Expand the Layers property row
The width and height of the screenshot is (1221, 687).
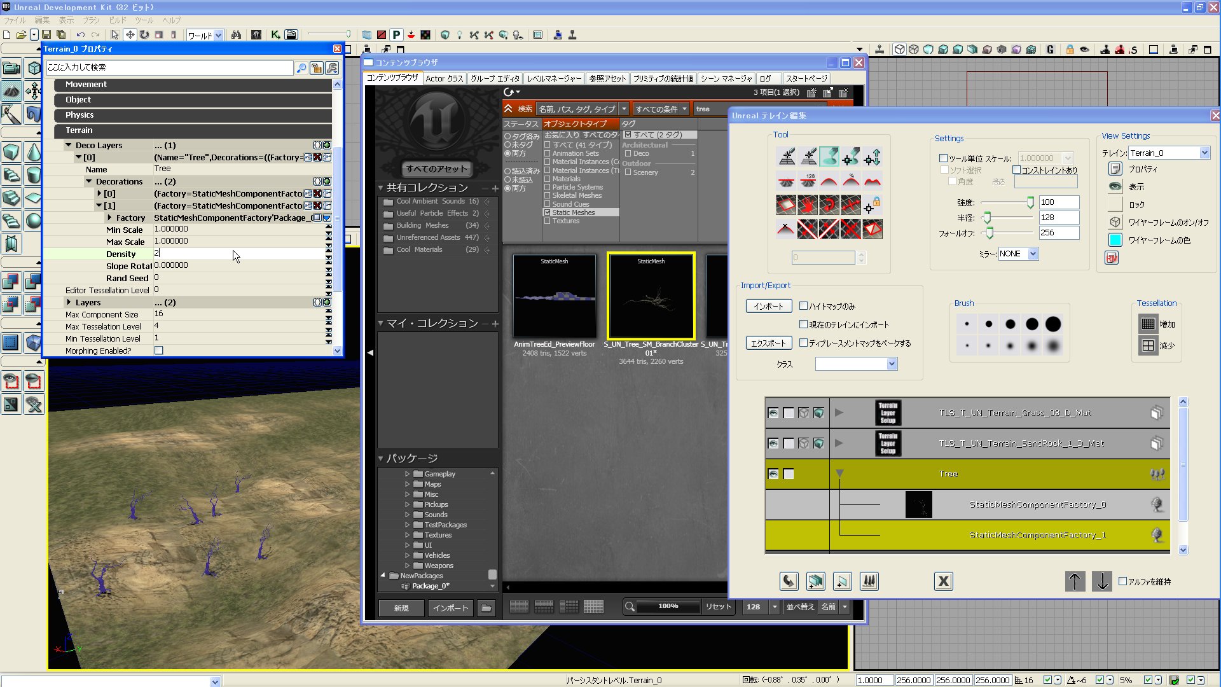(x=69, y=302)
